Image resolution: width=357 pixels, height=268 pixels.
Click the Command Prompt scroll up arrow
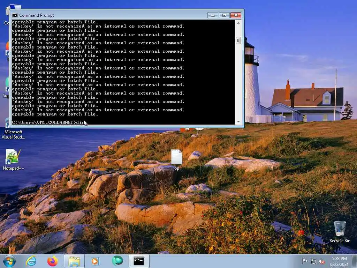(x=238, y=23)
